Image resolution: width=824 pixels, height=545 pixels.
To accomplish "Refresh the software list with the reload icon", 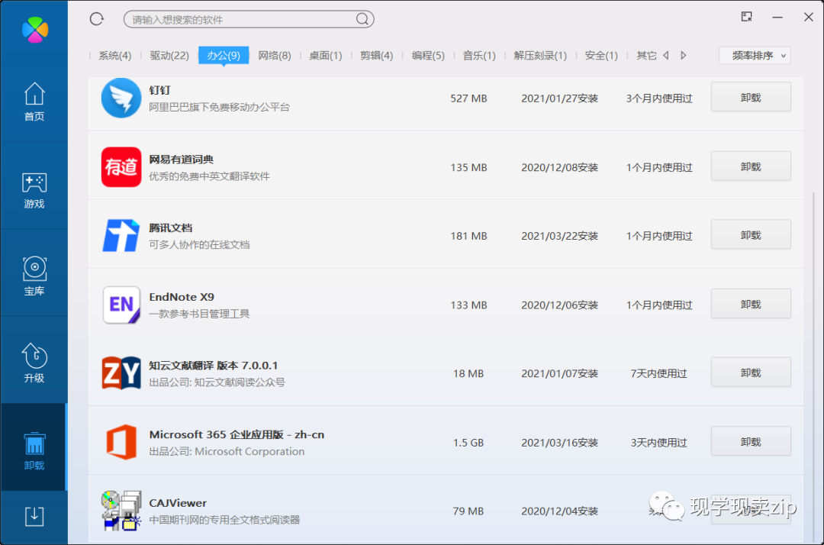I will click(x=96, y=19).
